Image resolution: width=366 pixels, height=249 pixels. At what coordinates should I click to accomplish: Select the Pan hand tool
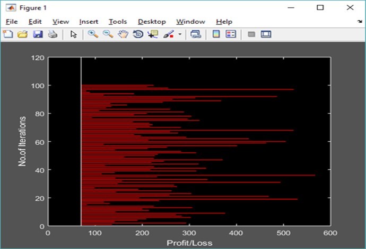[x=123, y=34]
